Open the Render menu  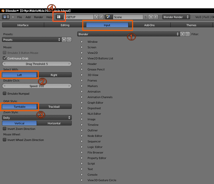tap(38, 17)
